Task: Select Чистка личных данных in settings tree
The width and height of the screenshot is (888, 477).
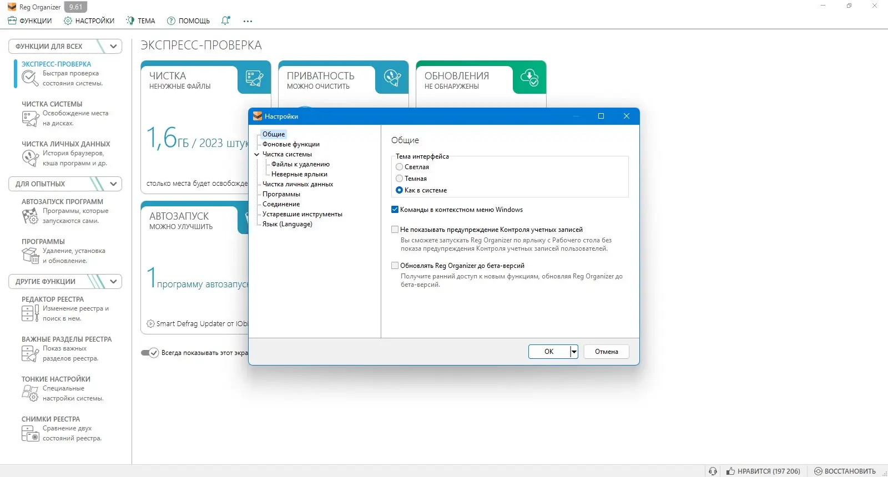Action: 297,184
